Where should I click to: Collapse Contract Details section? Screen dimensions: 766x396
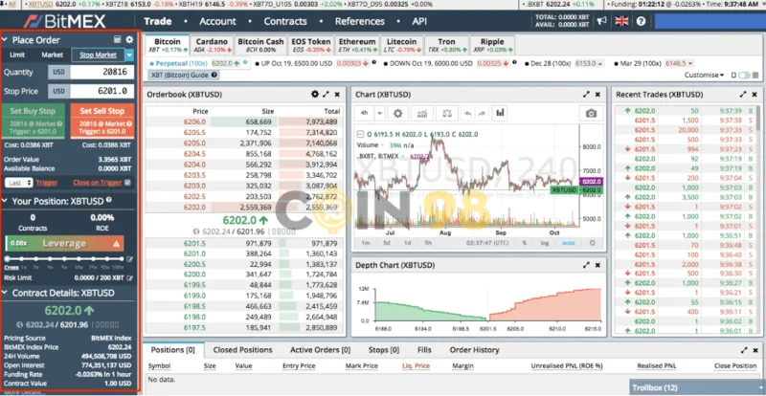[6, 293]
